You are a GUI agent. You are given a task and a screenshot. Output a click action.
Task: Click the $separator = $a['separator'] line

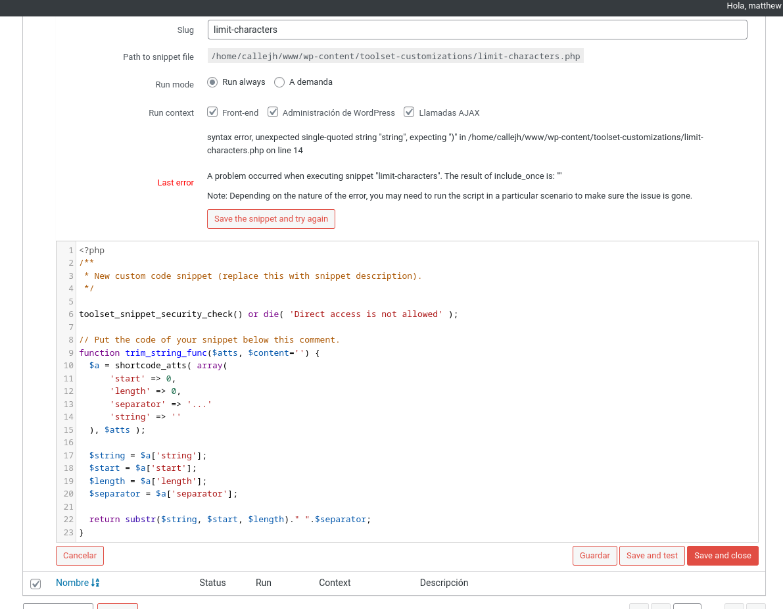point(163,494)
